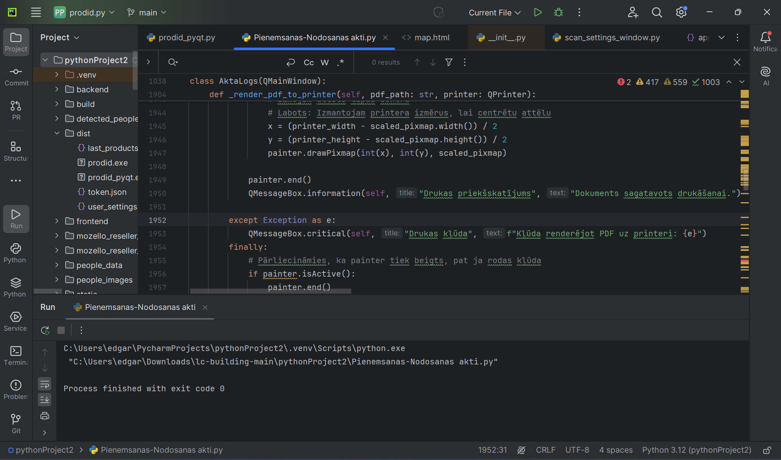The height and width of the screenshot is (460, 781).
Task: Toggle Regex option in the search bar
Action: 341,62
